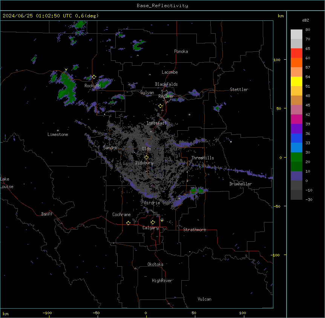Select the RockyMH label
The image size is (325, 318).
coord(92,86)
